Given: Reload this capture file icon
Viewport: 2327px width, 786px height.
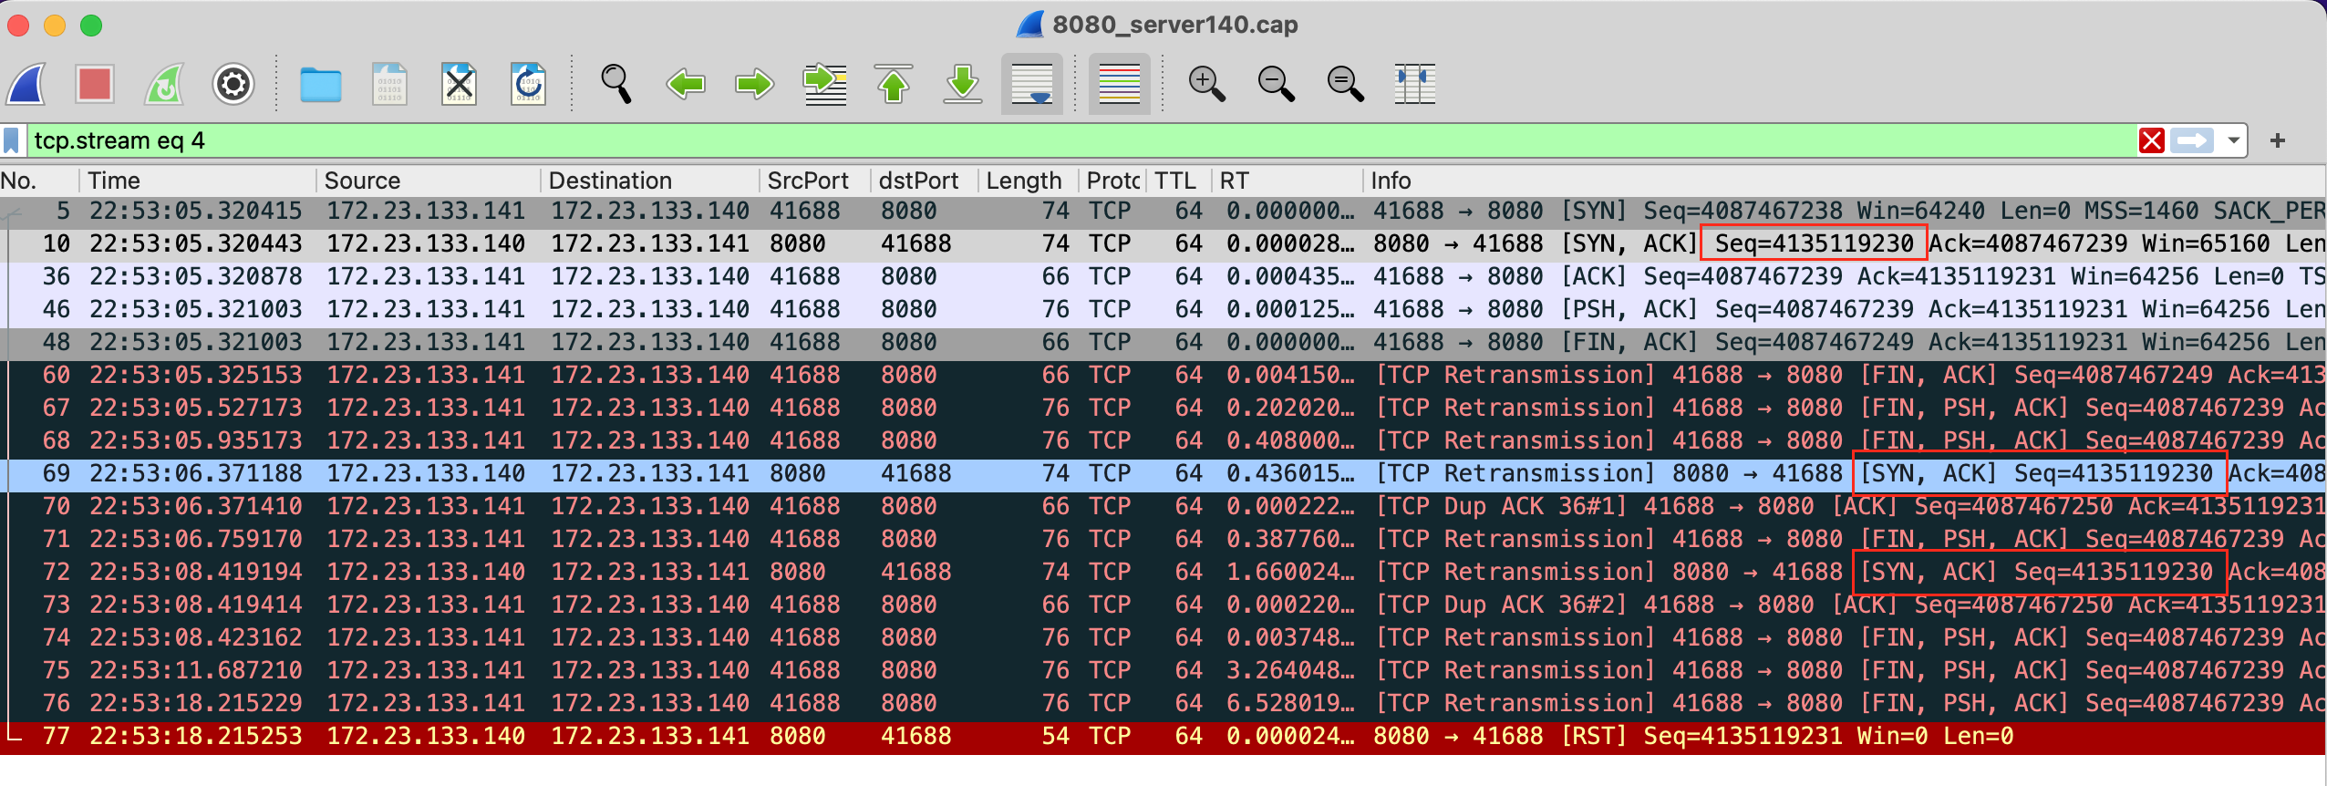Looking at the screenshot, I should coord(529,85).
